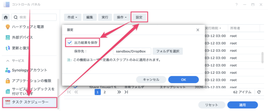Open Application Privileges (アプリケーションの権限)
Viewport: 268px width, 111px height.
tap(31, 81)
